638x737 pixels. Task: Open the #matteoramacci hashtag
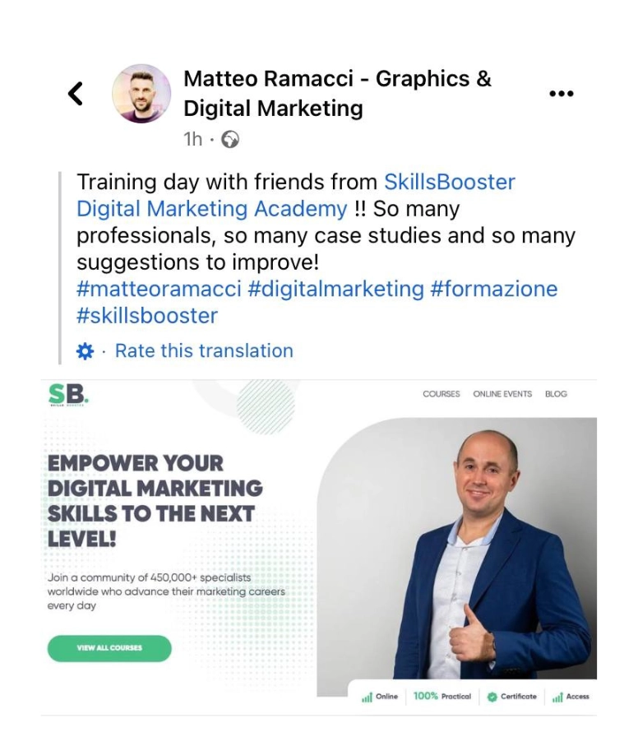[159, 289]
